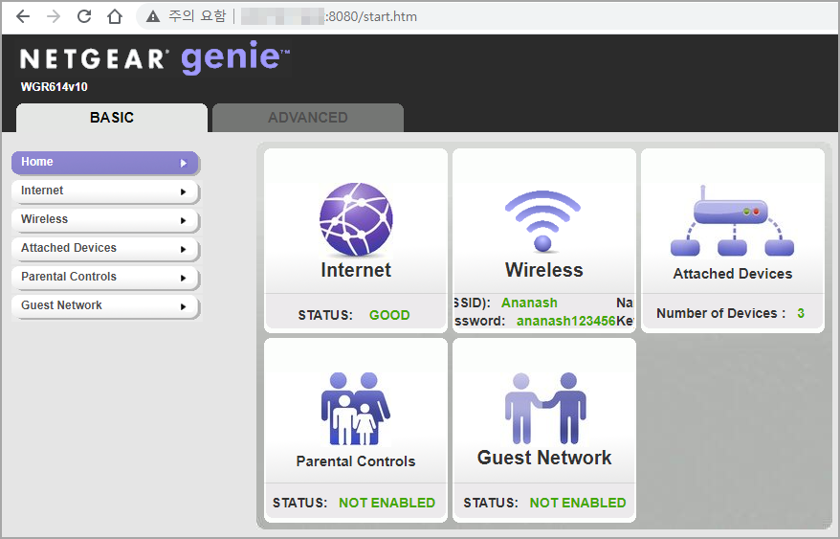
Task: Click the wireless password ananash123456
Action: tap(566, 322)
